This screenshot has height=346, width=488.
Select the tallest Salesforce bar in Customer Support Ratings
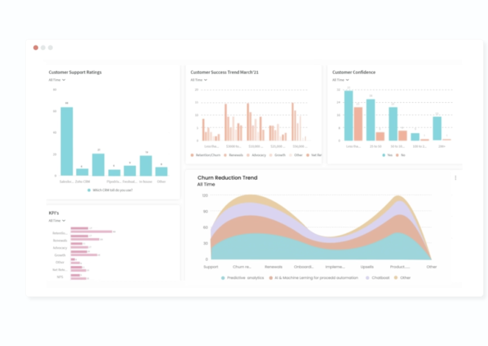click(66, 141)
